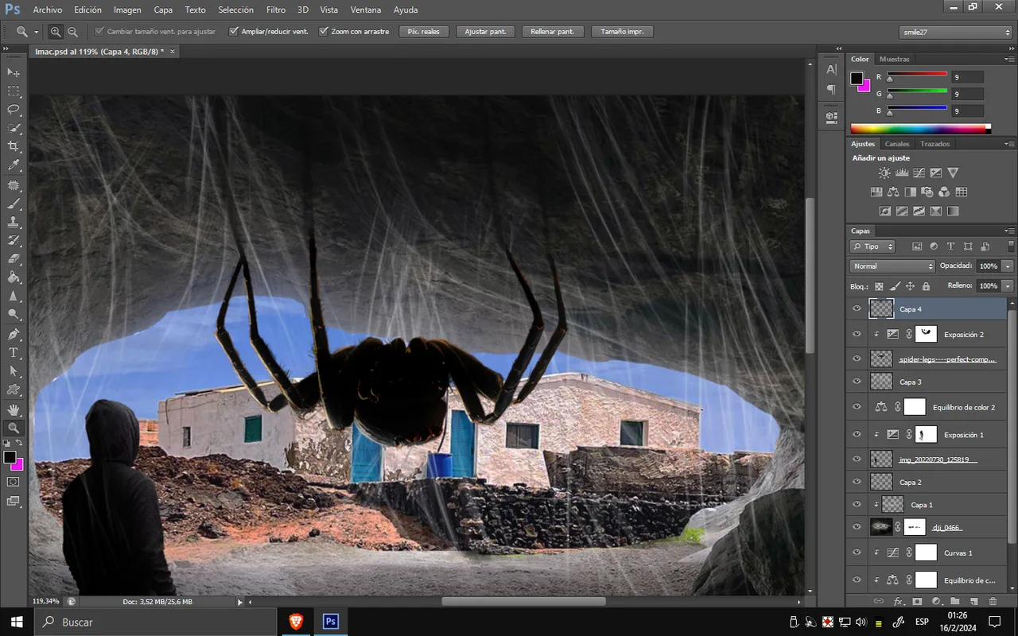This screenshot has width=1018, height=636.
Task: Open the layer styles fx menu
Action: click(899, 602)
